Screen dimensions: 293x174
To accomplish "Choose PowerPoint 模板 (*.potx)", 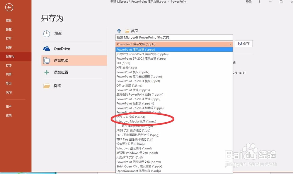I will pyautogui.click(x=174, y=72).
